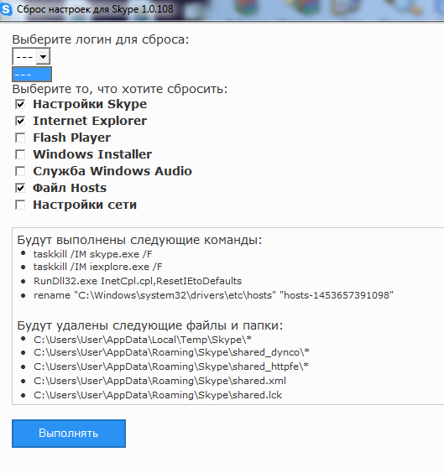Uncheck the Файл Hosts checkbox

[x=20, y=188]
